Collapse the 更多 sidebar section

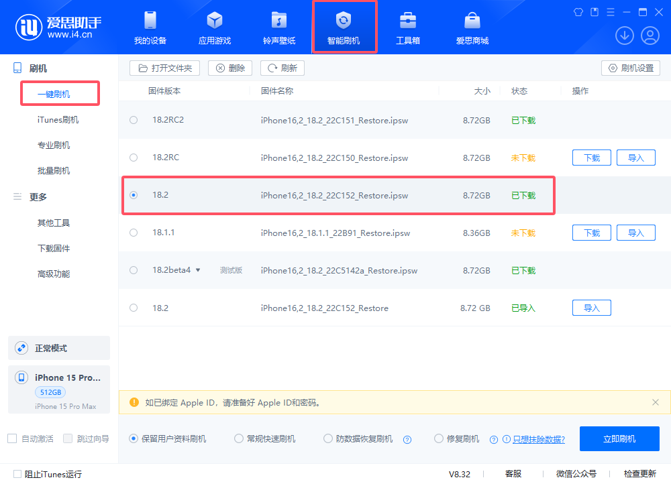38,197
